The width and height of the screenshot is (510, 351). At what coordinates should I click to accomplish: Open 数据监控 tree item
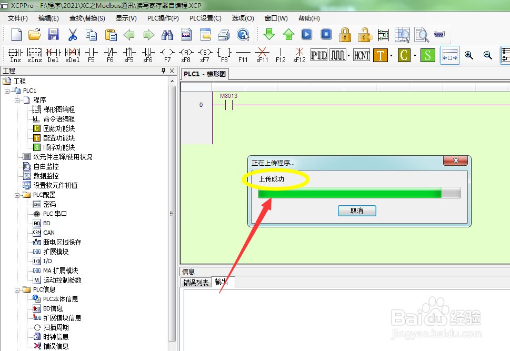pyautogui.click(x=46, y=176)
